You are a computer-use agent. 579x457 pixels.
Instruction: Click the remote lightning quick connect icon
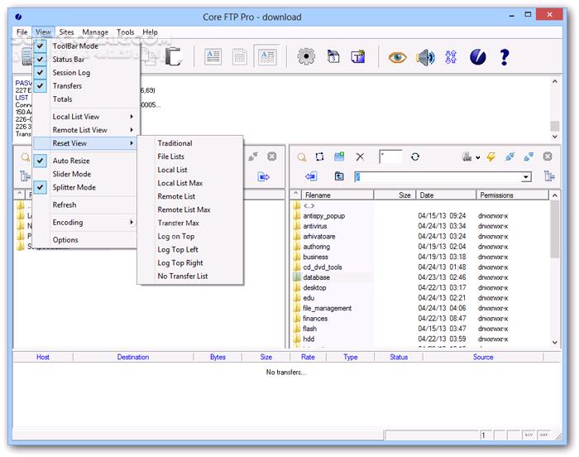[491, 156]
